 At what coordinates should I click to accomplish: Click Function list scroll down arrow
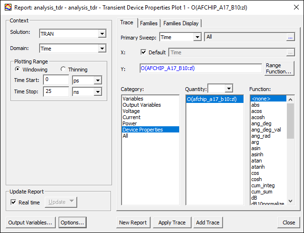point(290,201)
